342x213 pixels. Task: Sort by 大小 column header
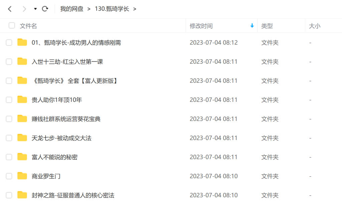point(315,26)
